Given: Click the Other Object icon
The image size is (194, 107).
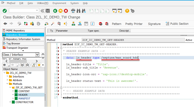Looking at the screenshot, I should [x=32, y=24].
